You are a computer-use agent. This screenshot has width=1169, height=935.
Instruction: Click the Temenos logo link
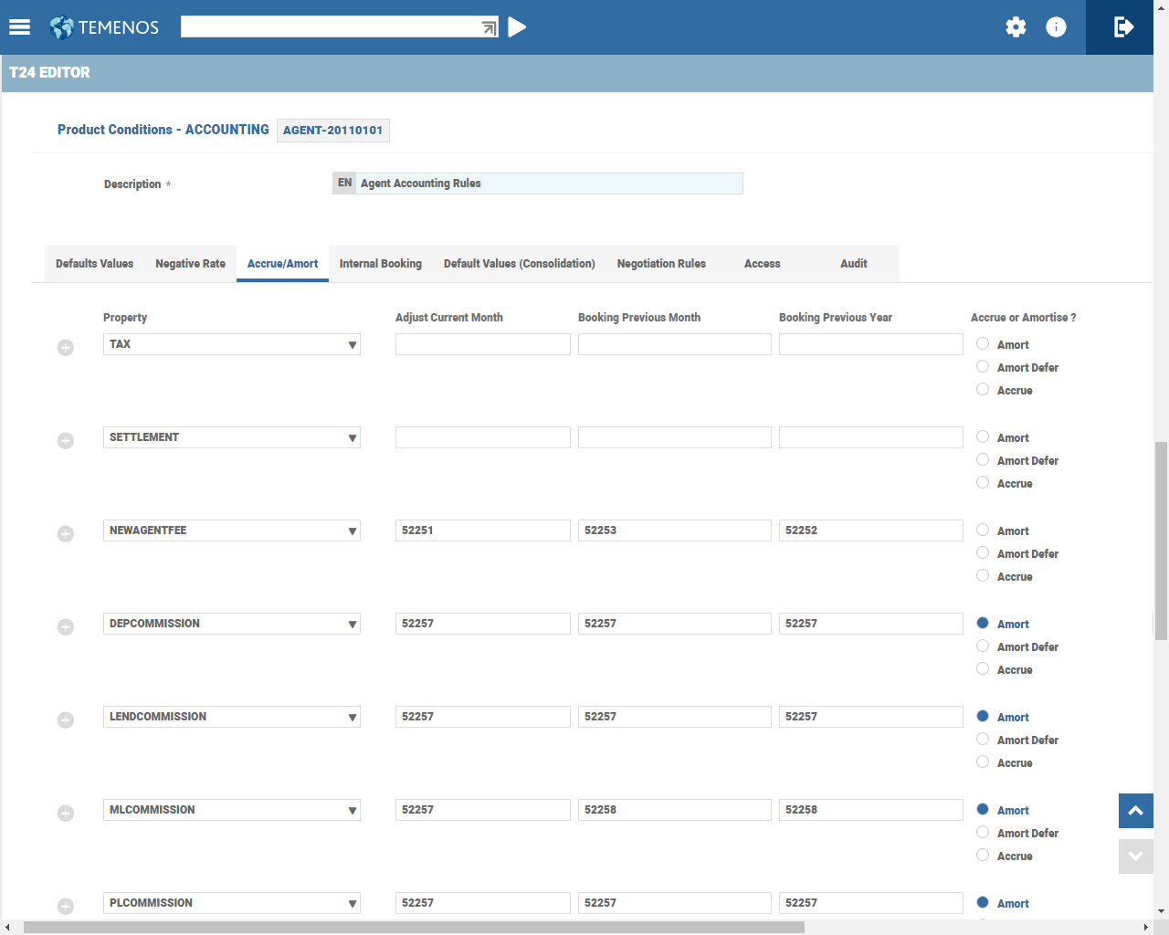[105, 27]
